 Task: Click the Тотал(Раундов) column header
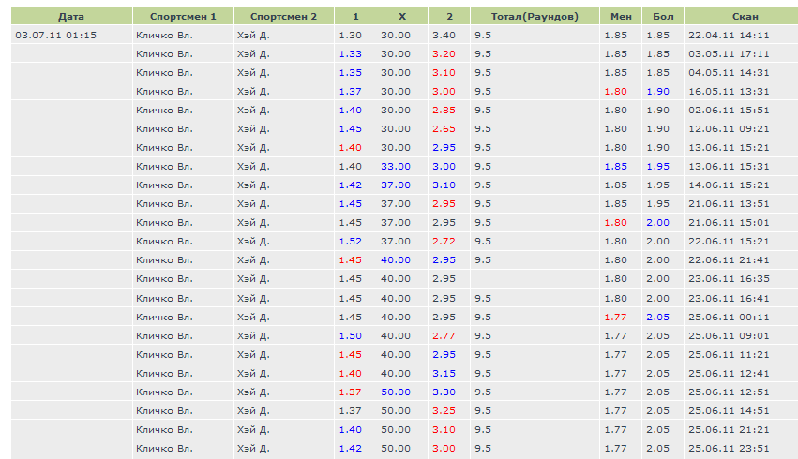pyautogui.click(x=535, y=16)
